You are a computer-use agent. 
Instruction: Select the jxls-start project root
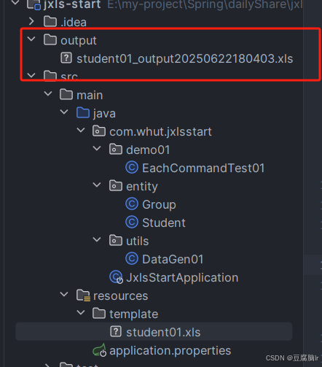[x=72, y=4]
